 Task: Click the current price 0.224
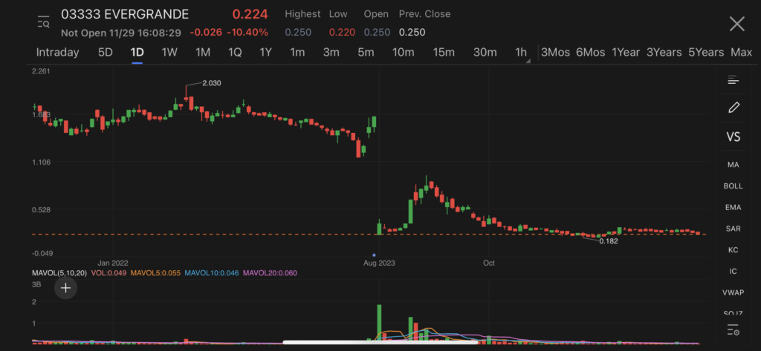pyautogui.click(x=250, y=14)
